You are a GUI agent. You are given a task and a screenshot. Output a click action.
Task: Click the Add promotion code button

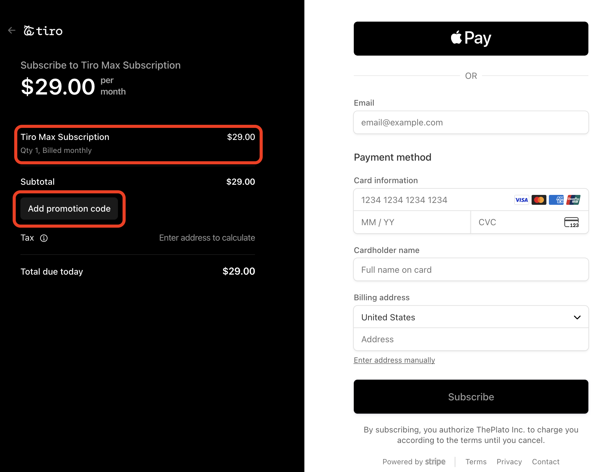click(x=69, y=209)
